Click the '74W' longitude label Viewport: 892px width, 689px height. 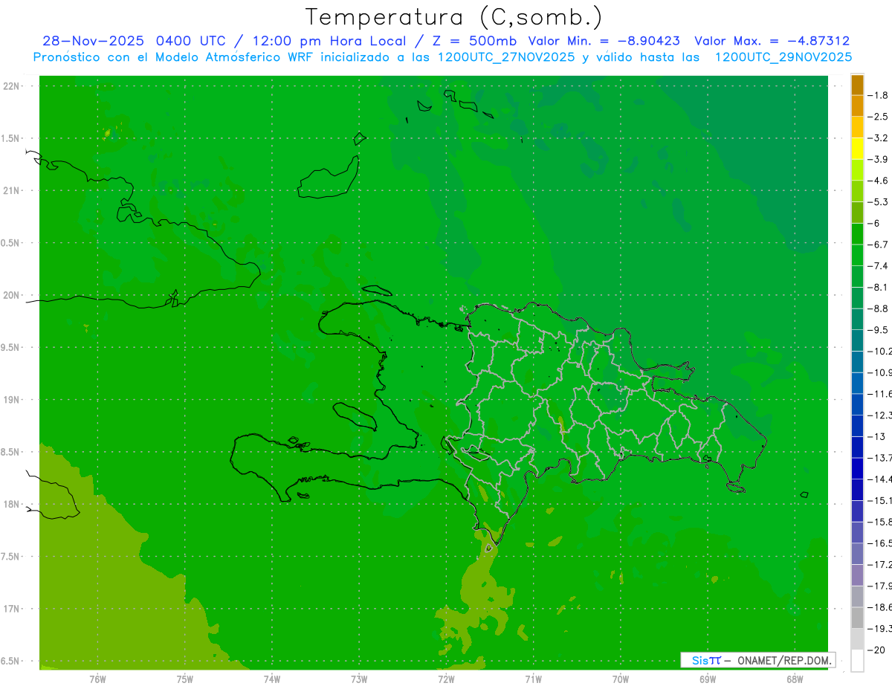click(272, 679)
